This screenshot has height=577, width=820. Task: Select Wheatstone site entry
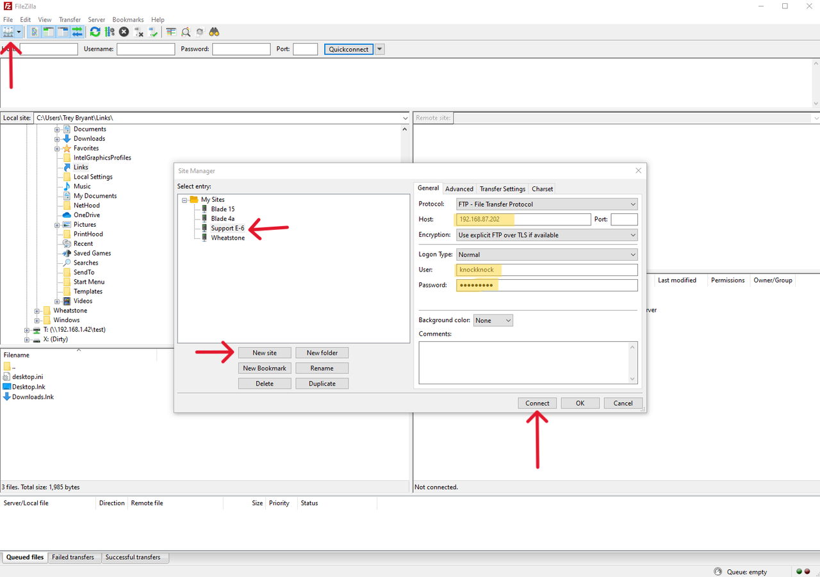(227, 238)
